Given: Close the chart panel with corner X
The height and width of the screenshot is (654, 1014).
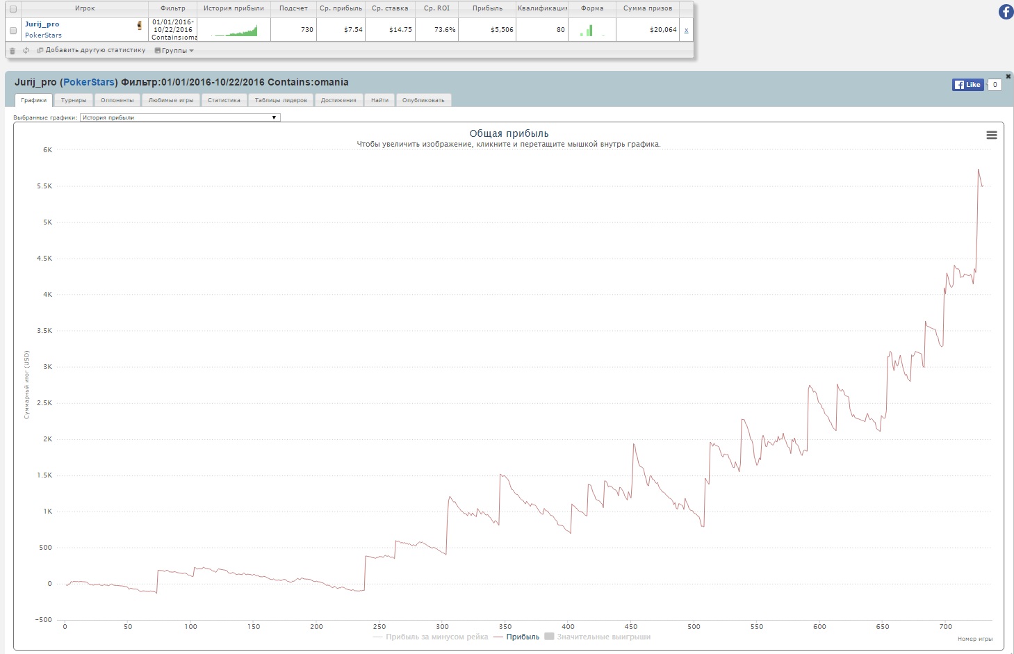Looking at the screenshot, I should (x=1008, y=76).
